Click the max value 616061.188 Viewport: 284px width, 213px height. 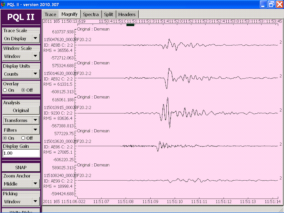pos(63,100)
